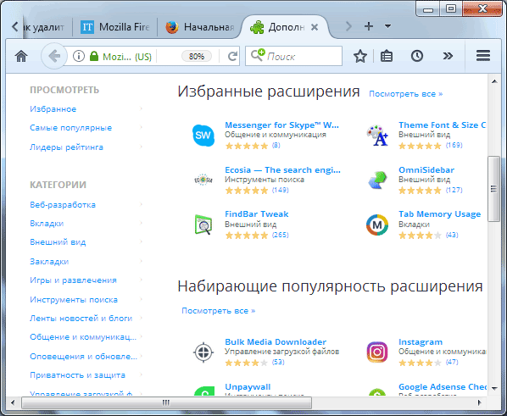Open the Instagram extension title link

click(x=421, y=342)
